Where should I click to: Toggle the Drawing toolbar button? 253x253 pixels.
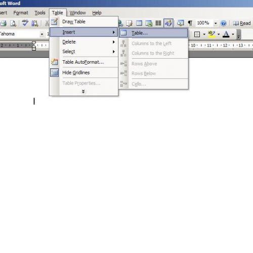tap(168, 23)
